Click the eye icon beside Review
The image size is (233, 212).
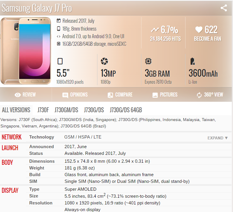click(x=18, y=95)
